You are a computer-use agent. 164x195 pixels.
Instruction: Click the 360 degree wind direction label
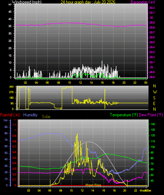coord(11,87)
